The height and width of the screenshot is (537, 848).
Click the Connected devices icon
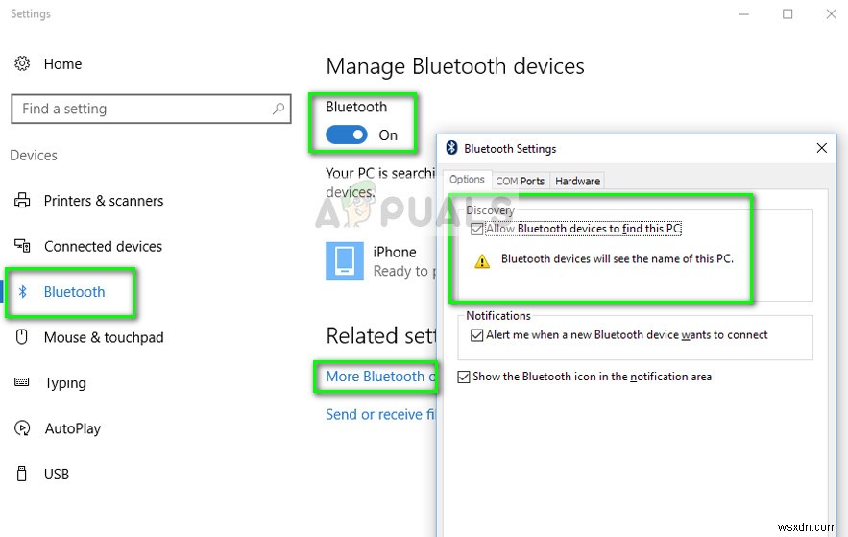(22, 246)
